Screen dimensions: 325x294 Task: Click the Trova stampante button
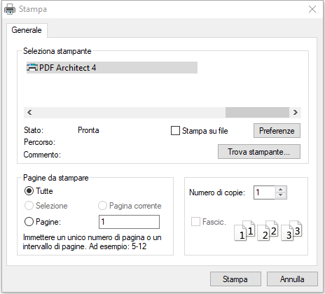[x=259, y=152]
